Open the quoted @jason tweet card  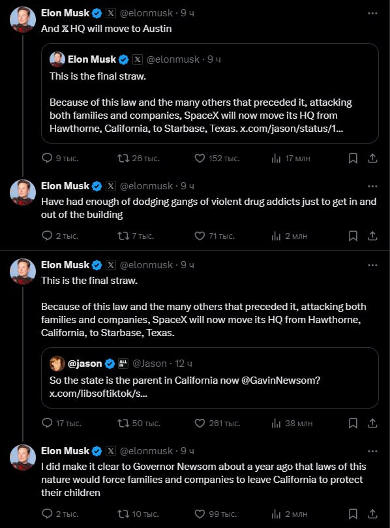(209, 378)
